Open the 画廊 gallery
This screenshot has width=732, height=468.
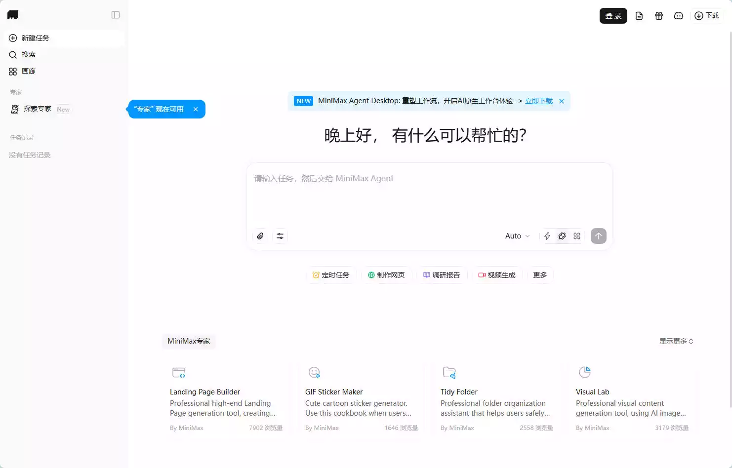(x=64, y=71)
